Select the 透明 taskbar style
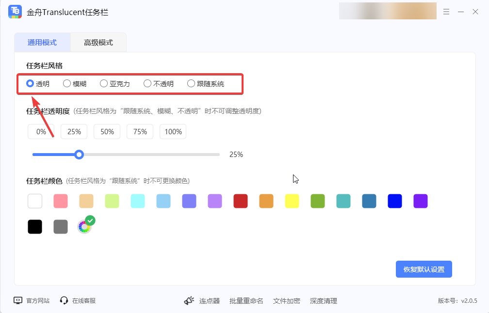 click(29, 83)
